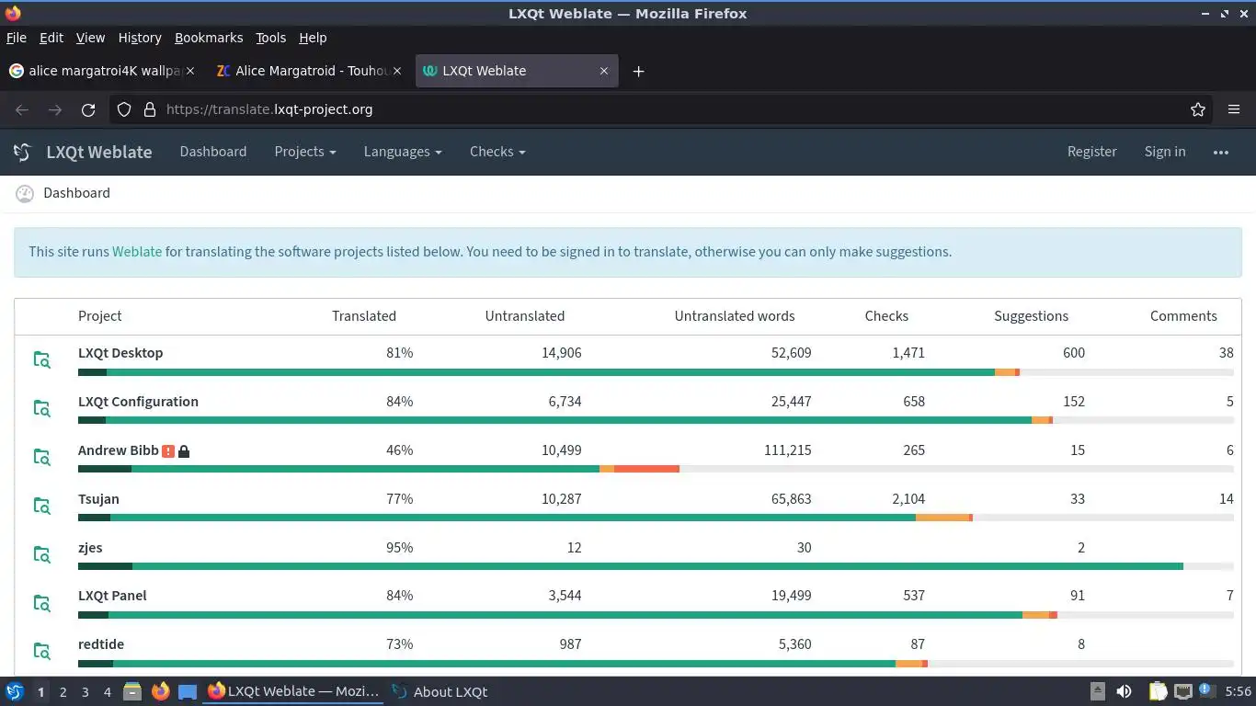Open browse icon for Andrew Bibb row
The image size is (1256, 706).
click(x=41, y=457)
